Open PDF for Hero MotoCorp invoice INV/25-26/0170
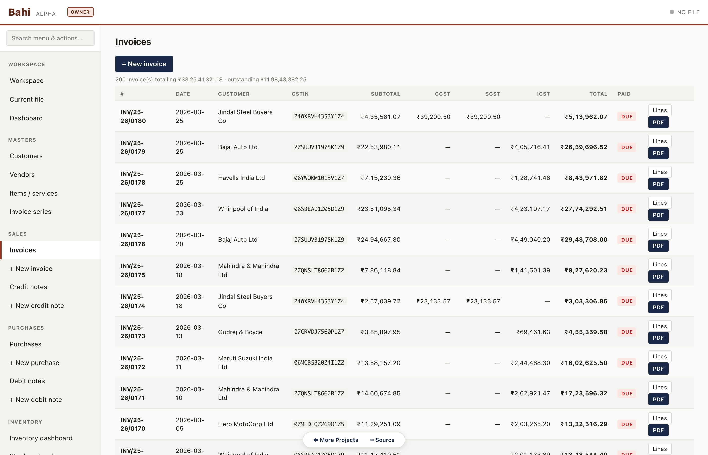 click(658, 430)
